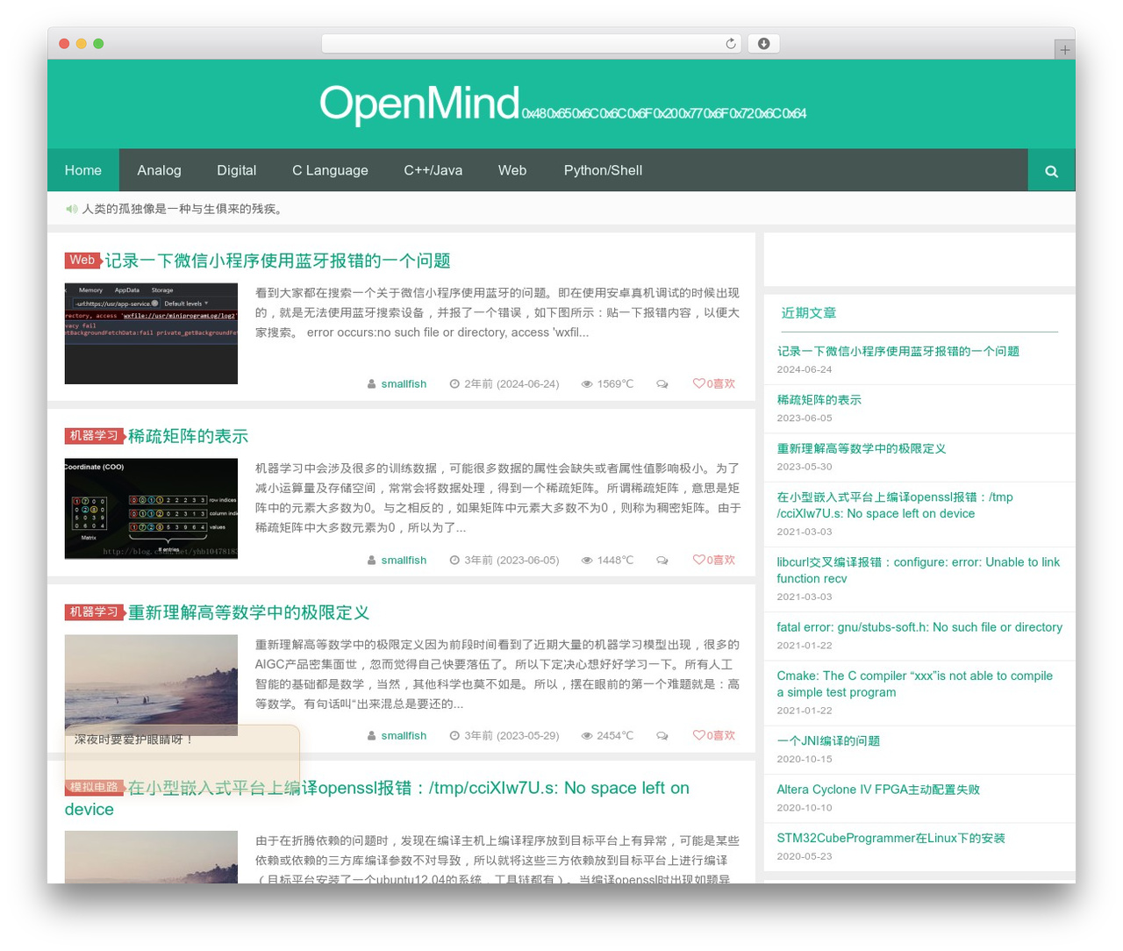Screen dimensions: 1123x951
Task: Open sidebar link fatal error gnu/stubs-soft.h
Action: [919, 627]
